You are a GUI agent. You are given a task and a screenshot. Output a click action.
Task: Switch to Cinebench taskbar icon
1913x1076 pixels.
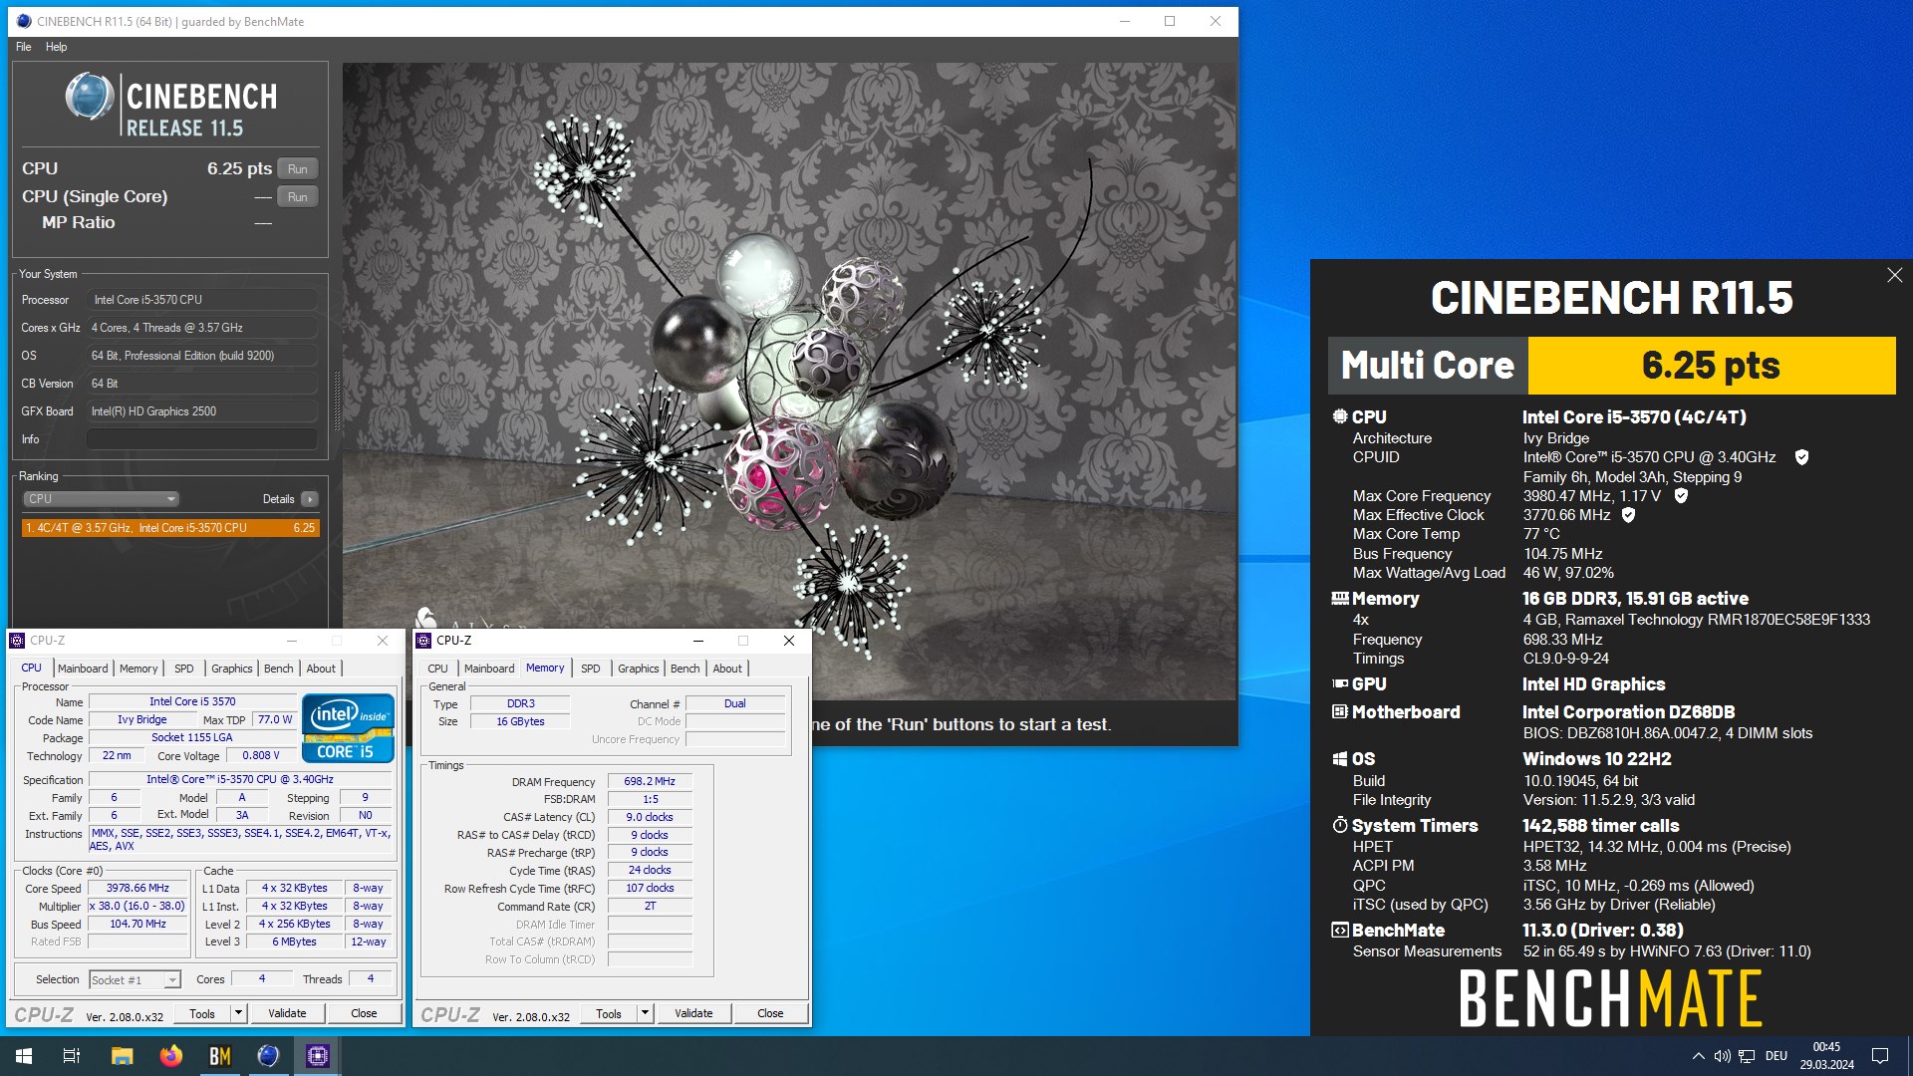coord(268,1056)
